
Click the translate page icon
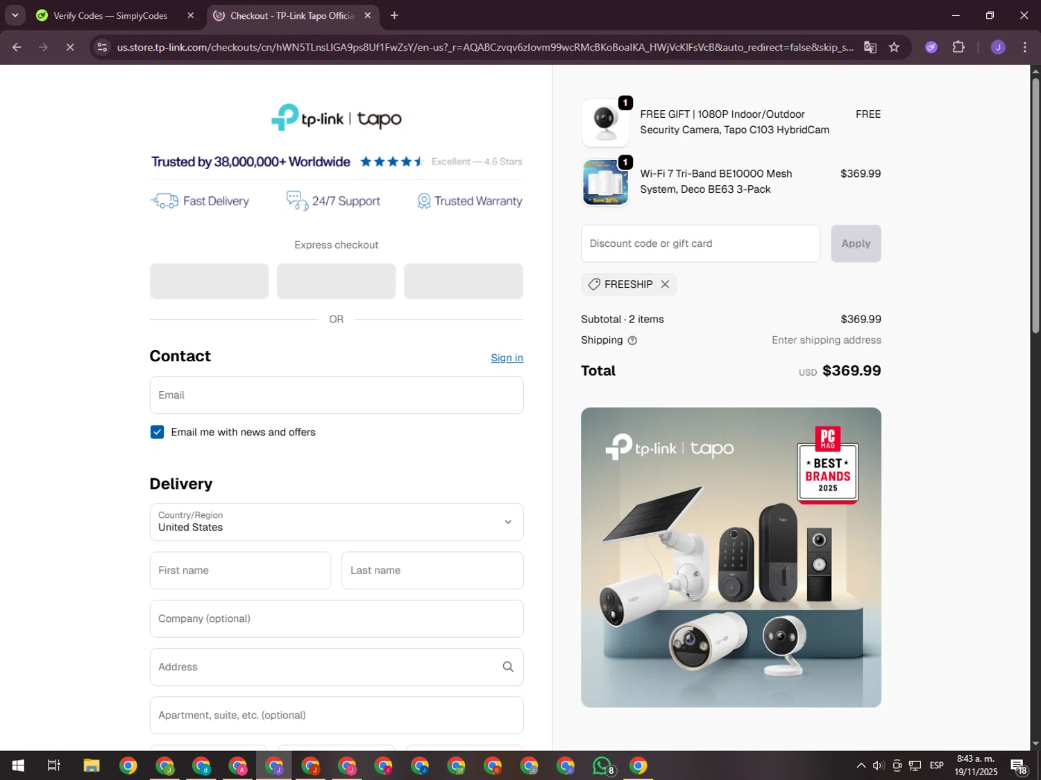tap(870, 47)
